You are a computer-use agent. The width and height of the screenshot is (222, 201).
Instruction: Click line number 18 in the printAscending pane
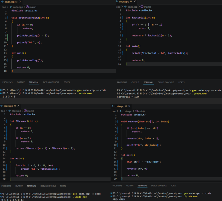5,71
